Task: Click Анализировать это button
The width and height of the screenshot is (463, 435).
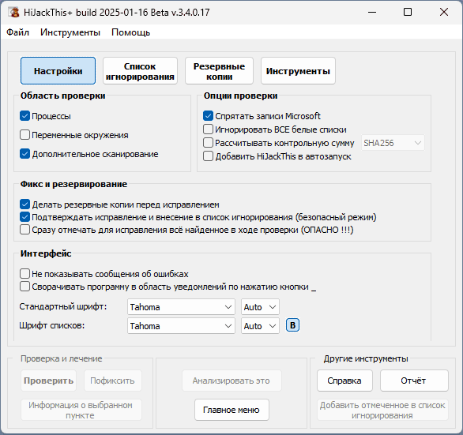Action: [x=231, y=381]
